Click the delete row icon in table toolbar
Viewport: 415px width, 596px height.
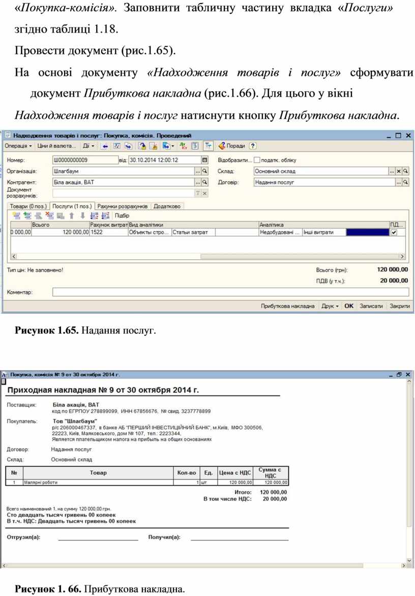(x=49, y=215)
